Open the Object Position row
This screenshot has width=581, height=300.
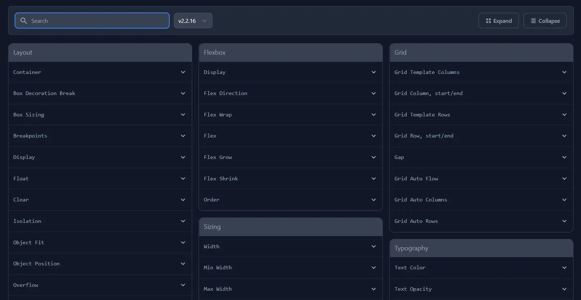[x=100, y=264]
